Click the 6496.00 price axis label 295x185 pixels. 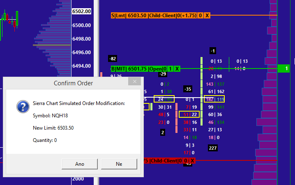tap(82, 52)
